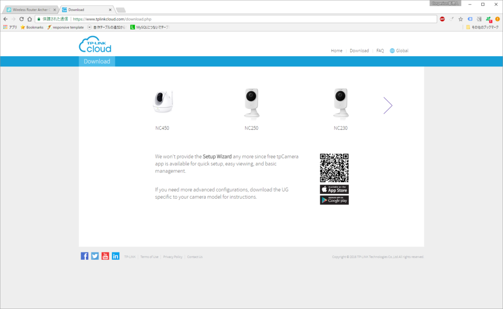
Task: Select the NC250 camera image
Action: [x=251, y=103]
